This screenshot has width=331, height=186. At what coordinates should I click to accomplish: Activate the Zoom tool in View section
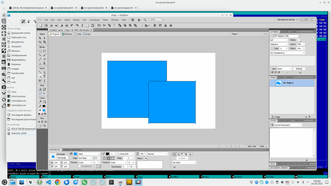[x=44, y=126]
